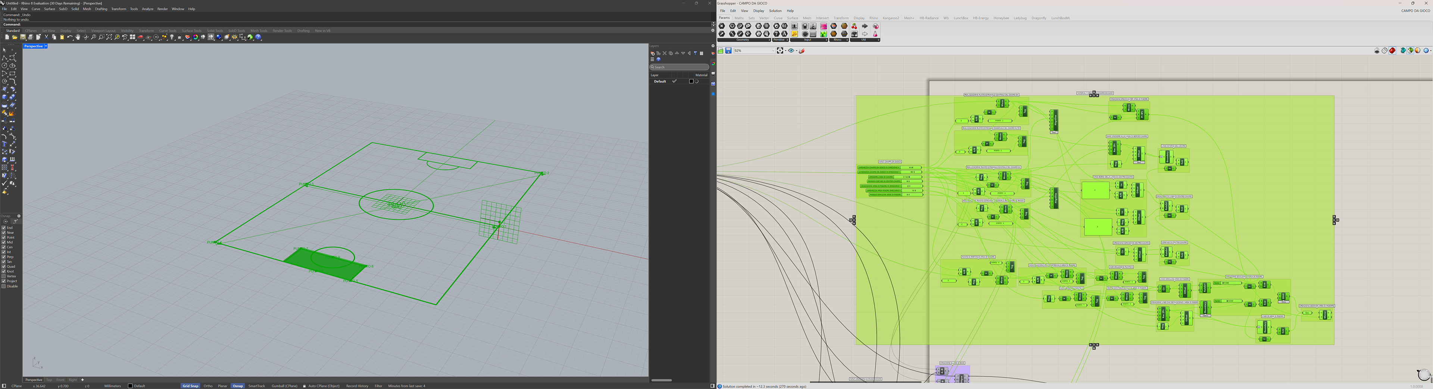
Task: Switch to the Curve Tools toolbar tab
Action: tap(168, 31)
